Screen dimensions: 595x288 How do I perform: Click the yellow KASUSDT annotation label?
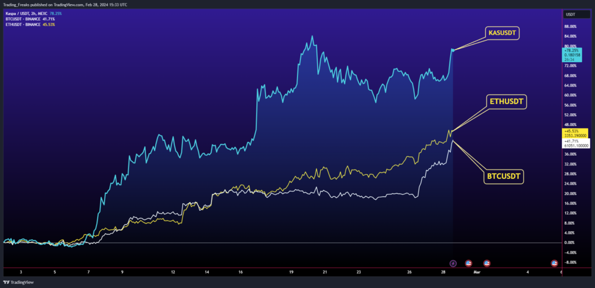[501, 34]
